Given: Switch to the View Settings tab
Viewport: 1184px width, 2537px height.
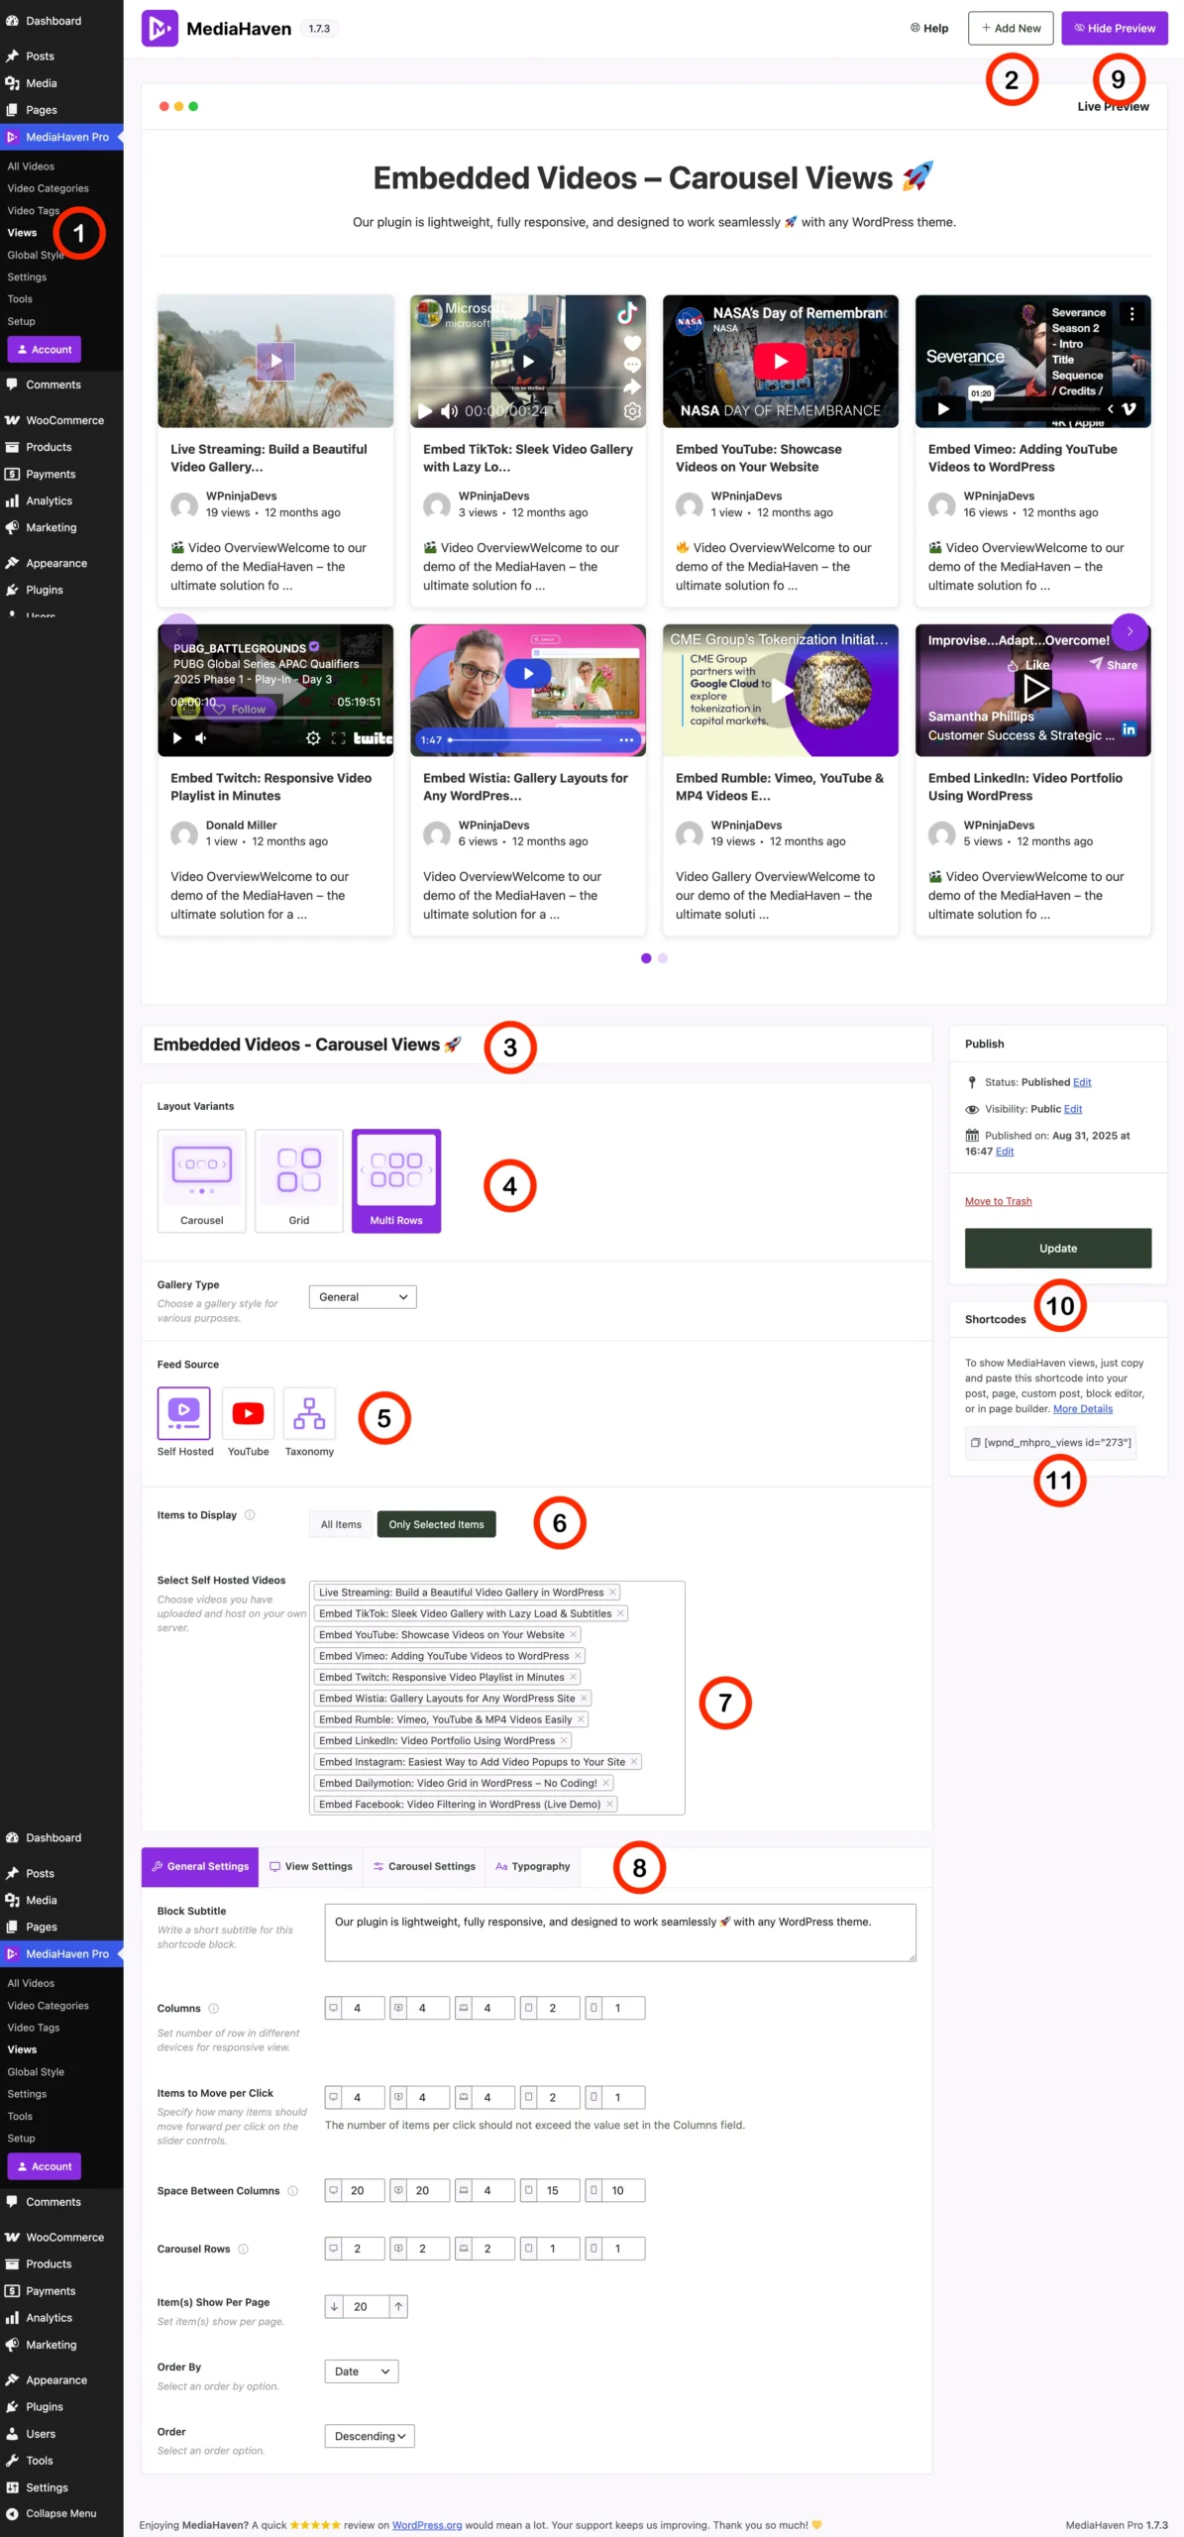Looking at the screenshot, I should pyautogui.click(x=311, y=1866).
